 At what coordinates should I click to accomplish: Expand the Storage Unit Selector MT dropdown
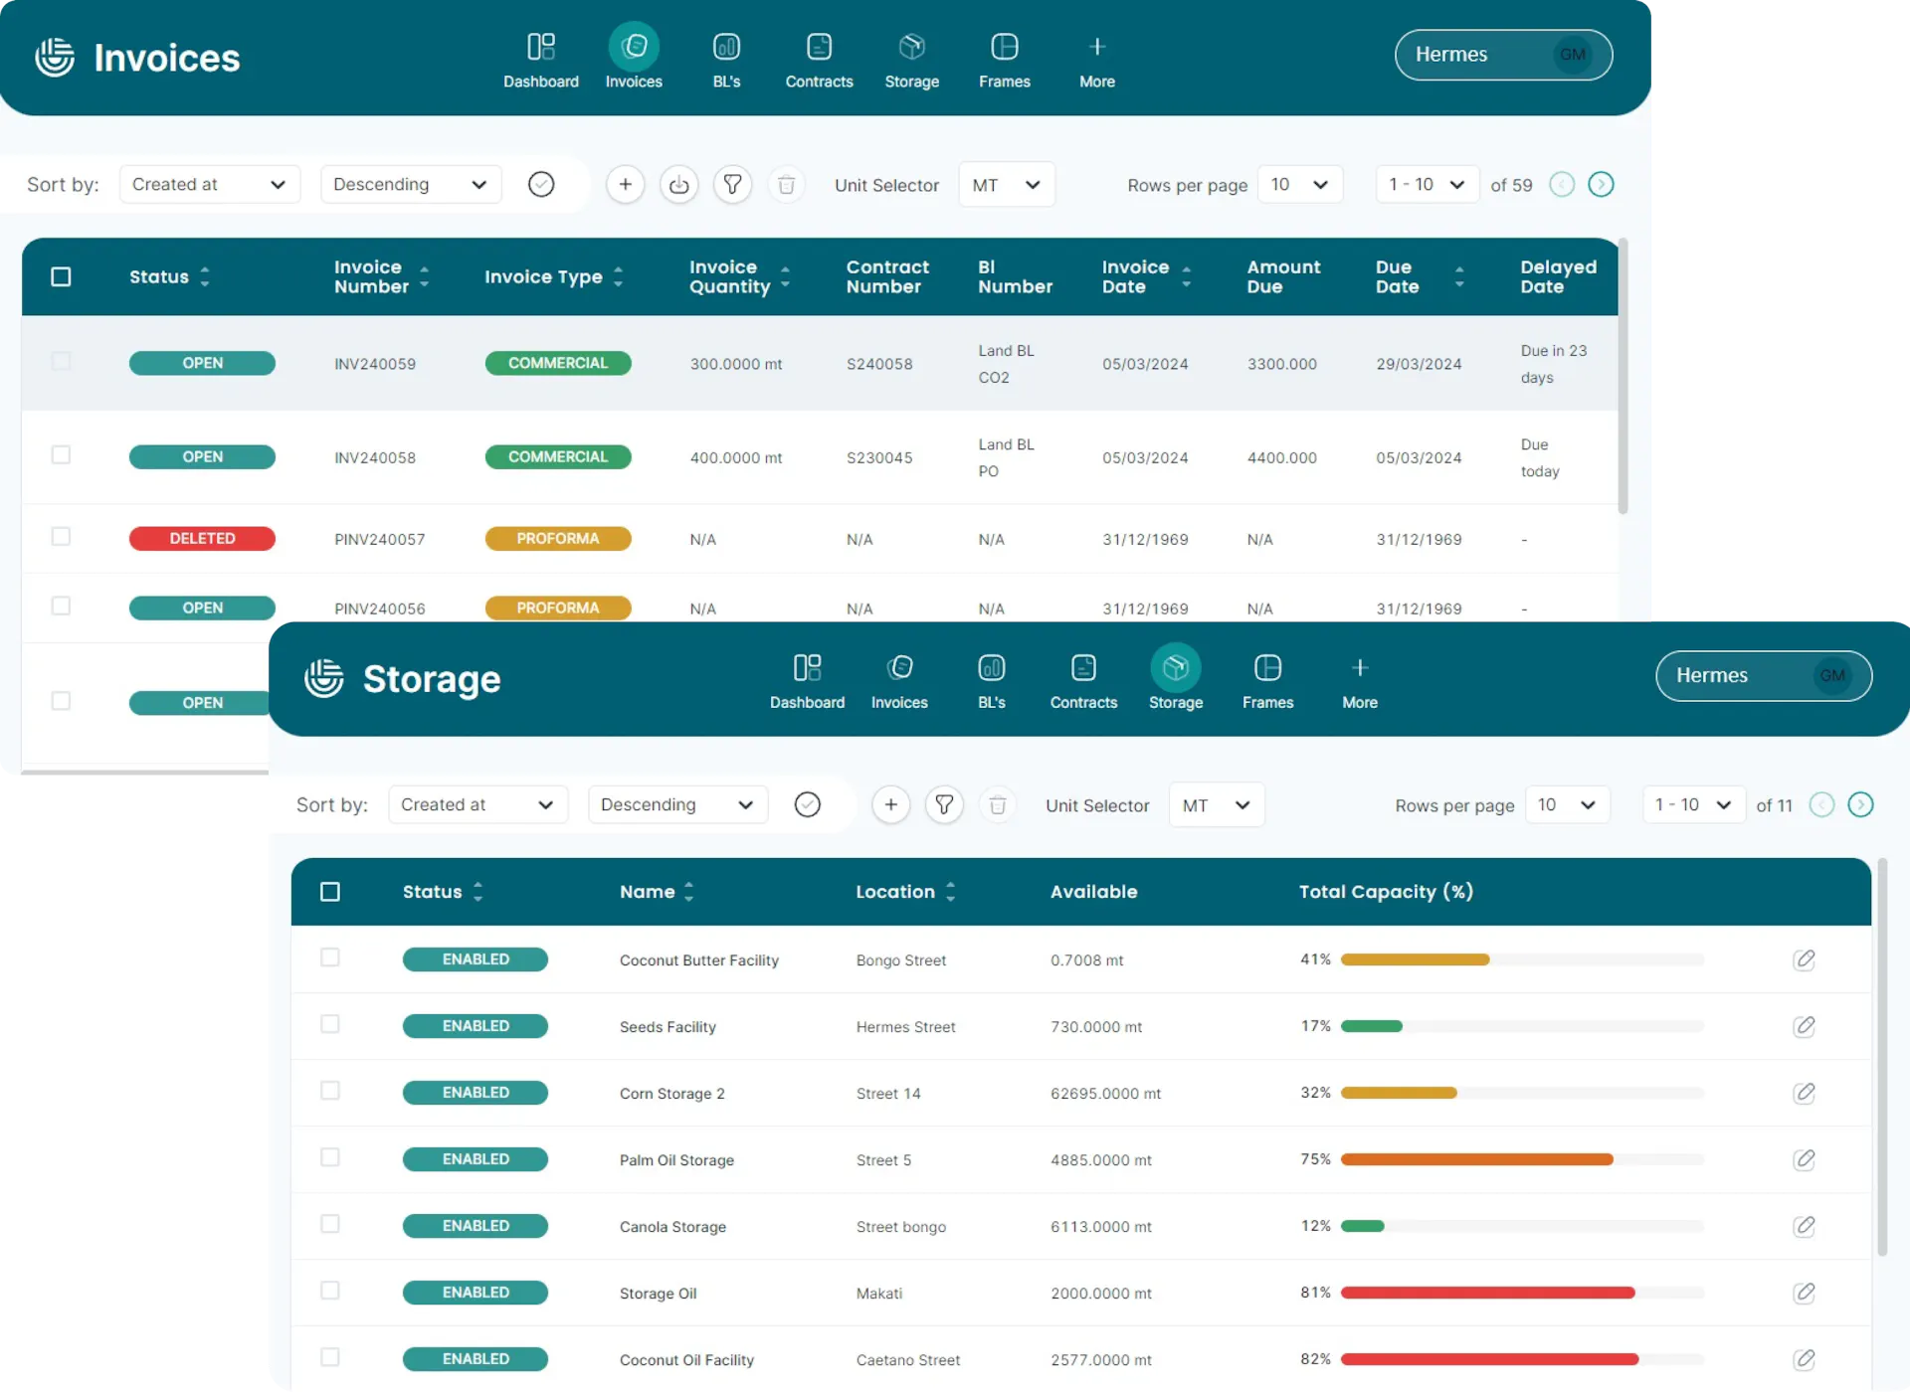tap(1216, 805)
